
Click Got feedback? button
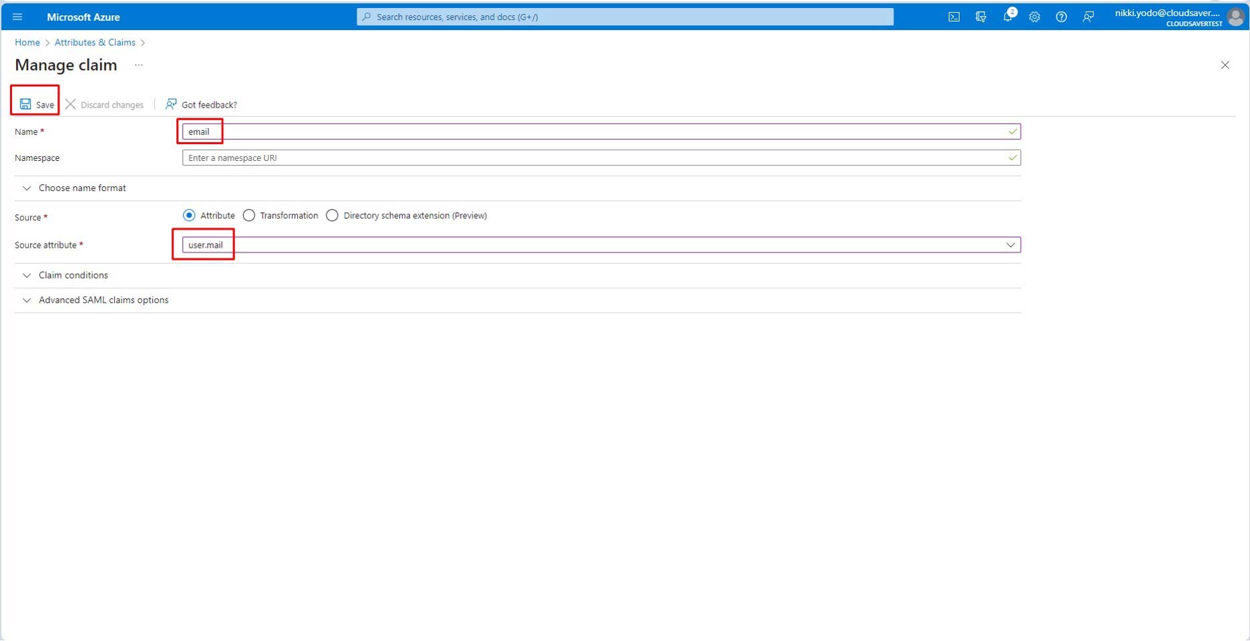[x=201, y=104]
